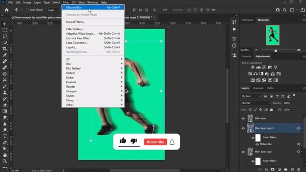Screen dimensions: 306x172
Task: Open the Actions play panel icon
Action: (234, 29)
